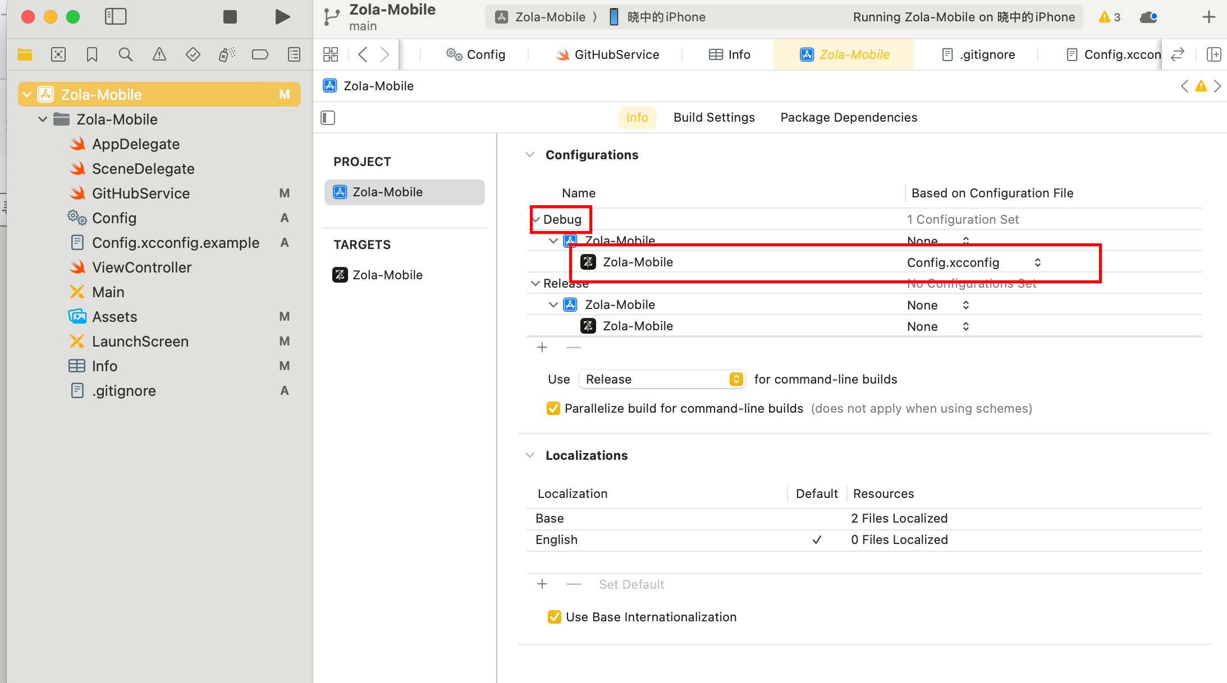Image resolution: width=1227 pixels, height=683 pixels.
Task: Jump to next issue arrow
Action: pyautogui.click(x=1217, y=86)
